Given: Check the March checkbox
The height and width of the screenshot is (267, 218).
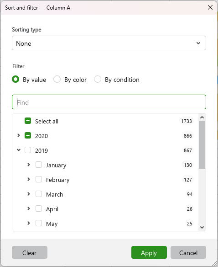Looking at the screenshot, I should coord(39,194).
